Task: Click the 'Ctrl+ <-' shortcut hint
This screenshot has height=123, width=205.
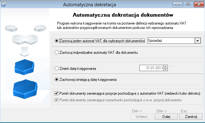Action: pos(137,111)
